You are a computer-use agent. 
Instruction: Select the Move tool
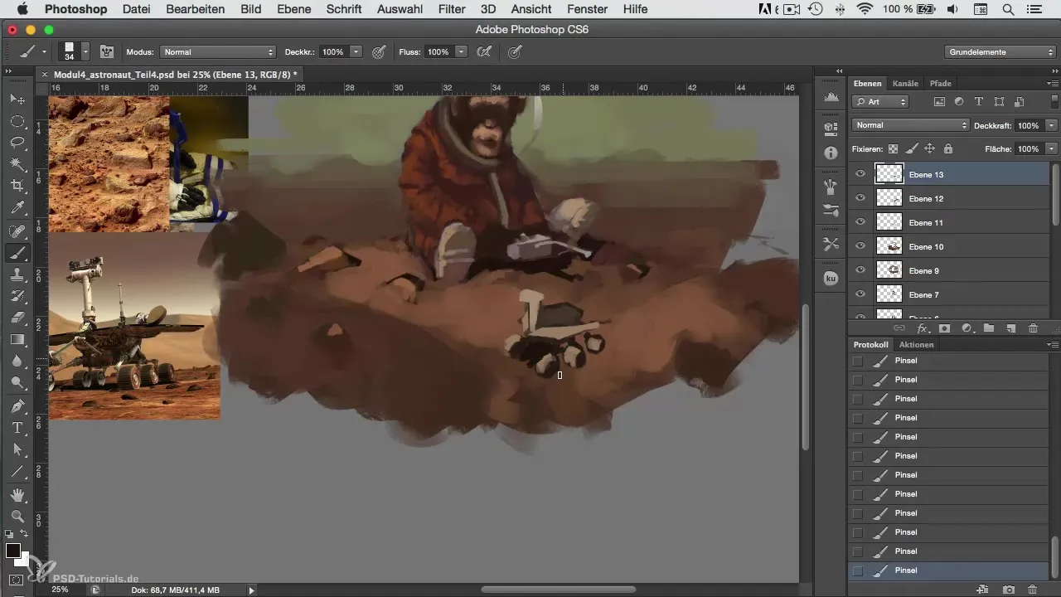pos(17,99)
